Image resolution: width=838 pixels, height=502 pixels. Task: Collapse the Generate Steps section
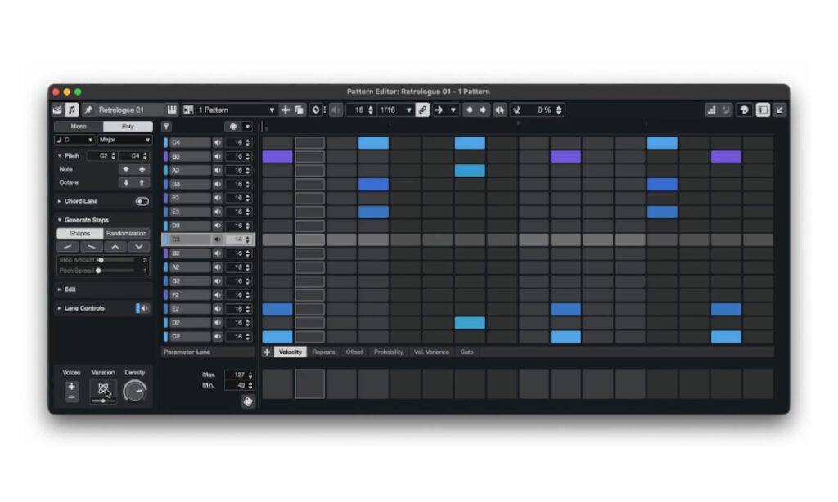60,219
